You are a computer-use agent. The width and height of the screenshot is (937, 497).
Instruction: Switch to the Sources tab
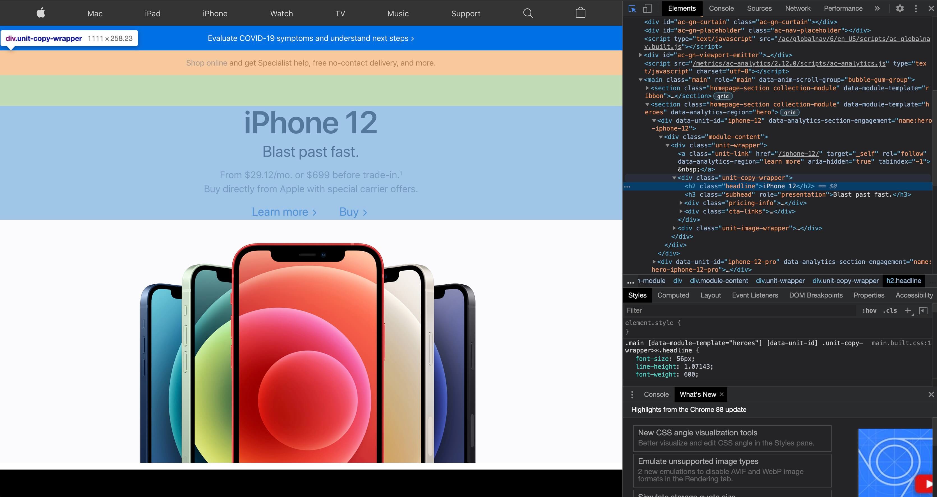pos(759,8)
